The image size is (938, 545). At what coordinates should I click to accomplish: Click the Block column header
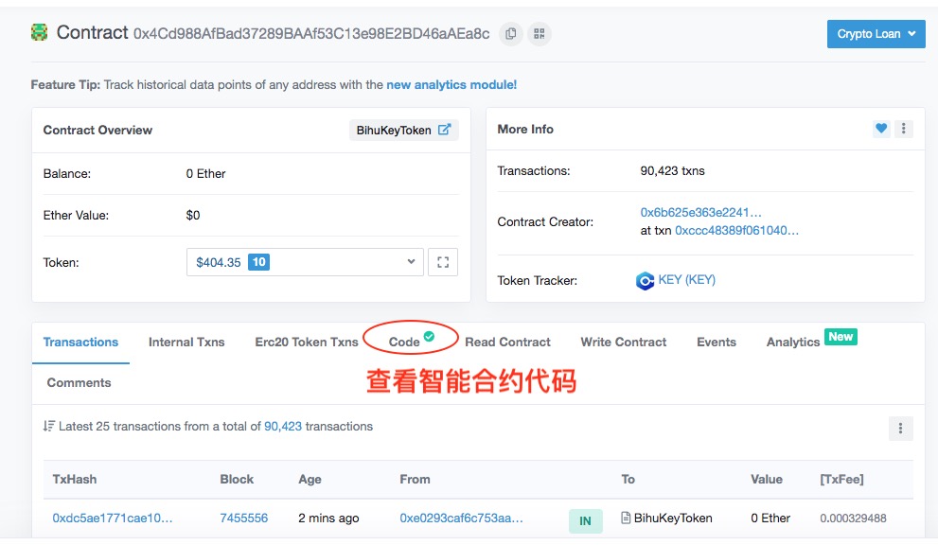237,479
